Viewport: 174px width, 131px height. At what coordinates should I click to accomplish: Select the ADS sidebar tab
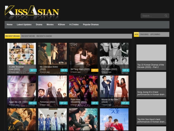[x=136, y=34]
